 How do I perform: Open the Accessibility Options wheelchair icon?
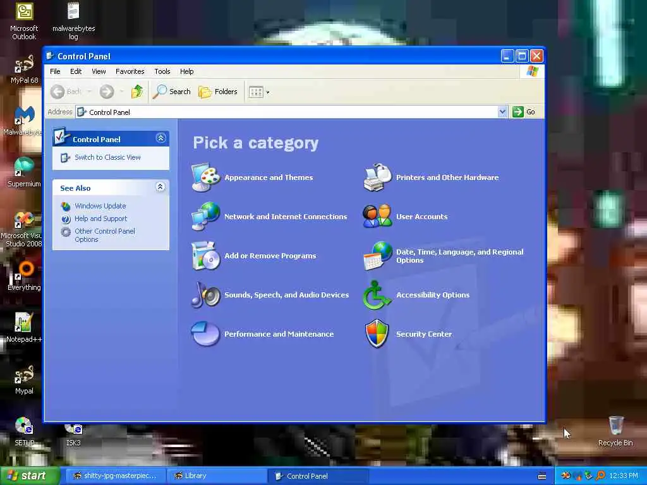pos(377,295)
